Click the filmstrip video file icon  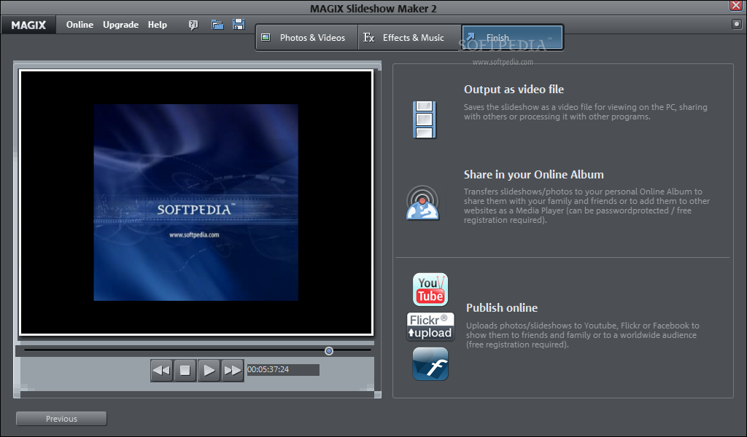(x=425, y=119)
